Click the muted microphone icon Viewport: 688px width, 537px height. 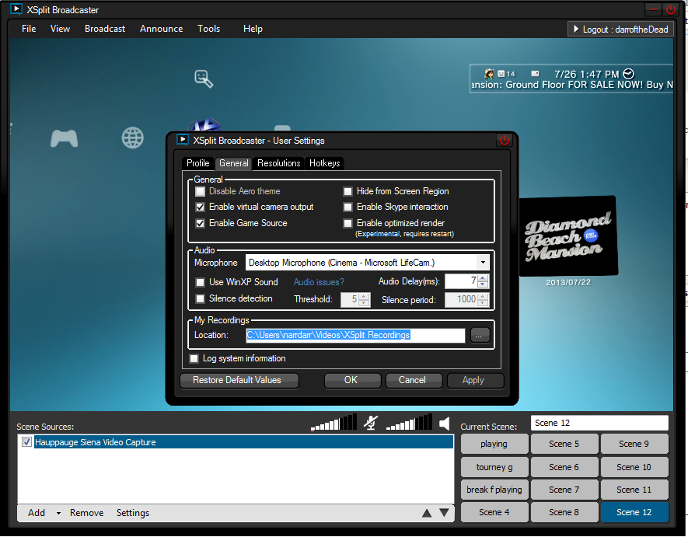pyautogui.click(x=371, y=423)
